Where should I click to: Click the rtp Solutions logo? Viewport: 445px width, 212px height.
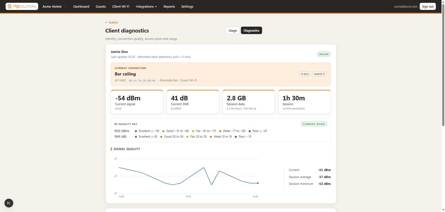point(22,6)
